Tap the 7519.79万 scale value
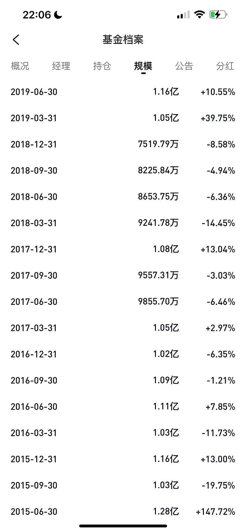The height and width of the screenshot is (532, 246). pos(158,144)
